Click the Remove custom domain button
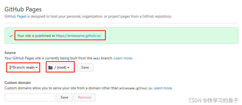Viewport: 242px width, 105px height. point(85,97)
